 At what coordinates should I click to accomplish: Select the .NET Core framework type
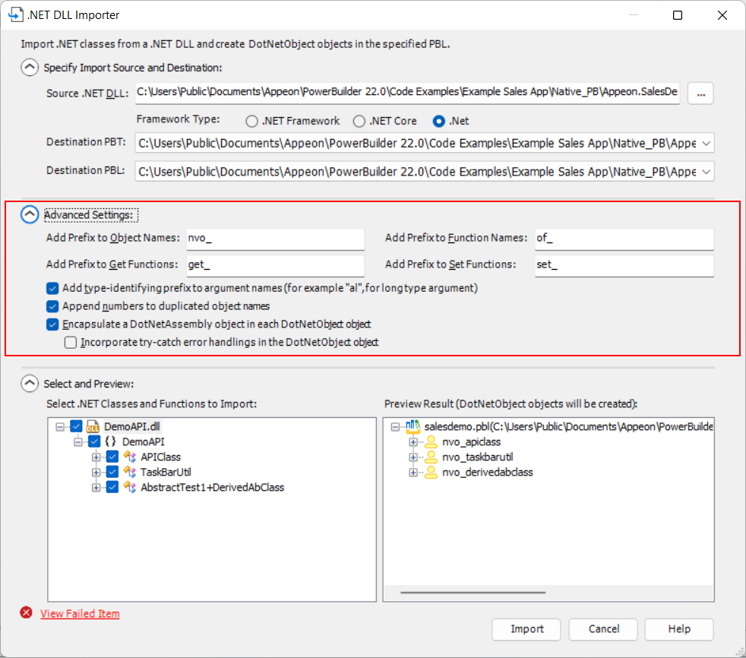[358, 120]
